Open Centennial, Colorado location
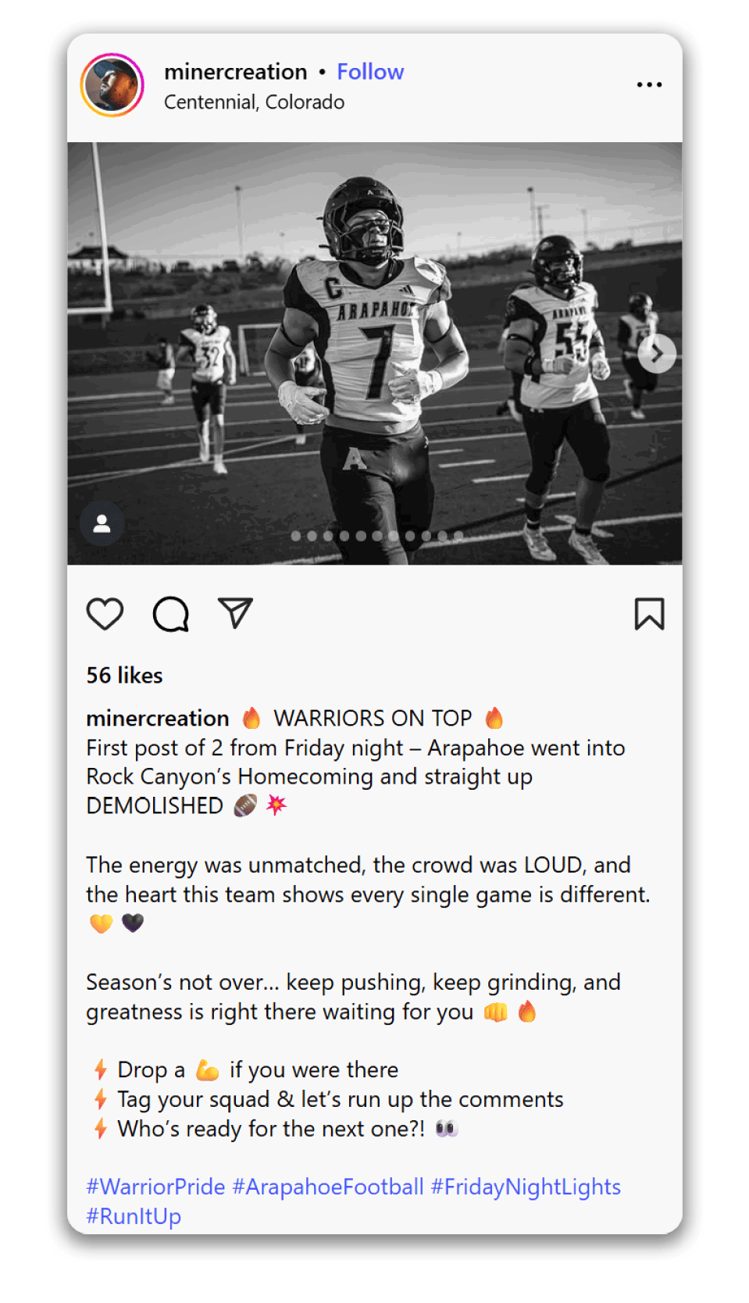Viewport: 749px width, 1303px height. [254, 102]
